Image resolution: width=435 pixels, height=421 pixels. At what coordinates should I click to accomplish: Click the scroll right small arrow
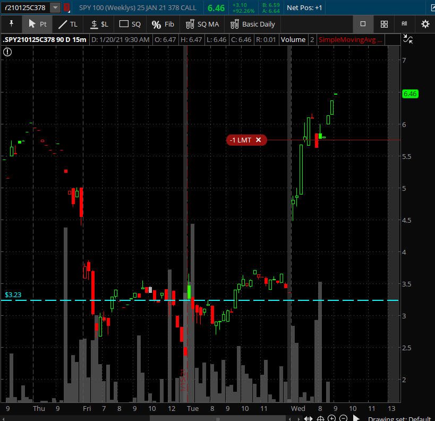[298, 419]
